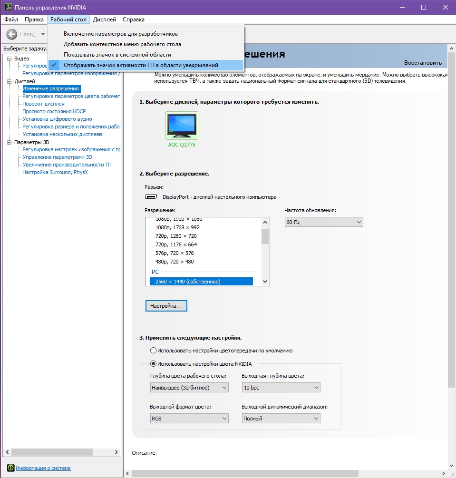456x478 pixels.
Task: Select resolution 576p, 720 × 576
Action: point(175,253)
